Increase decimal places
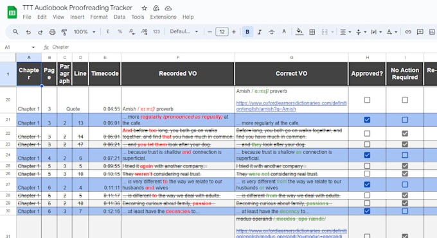The height and width of the screenshot is (238, 437). pyautogui.click(x=145, y=31)
